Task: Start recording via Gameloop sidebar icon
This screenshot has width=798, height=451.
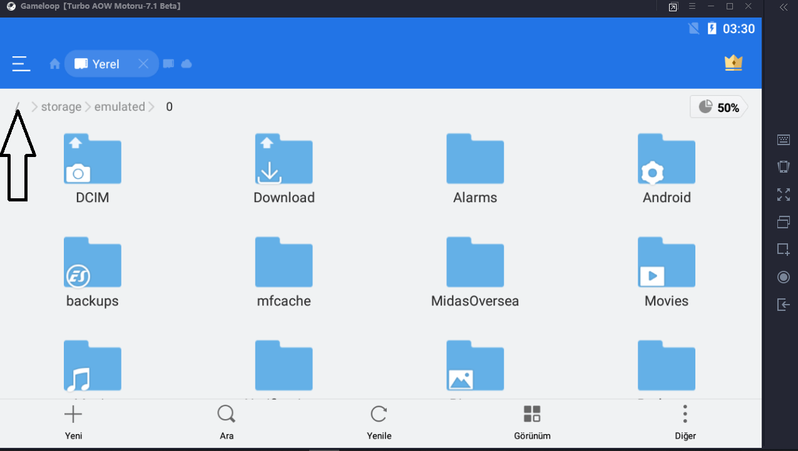Action: (x=784, y=277)
